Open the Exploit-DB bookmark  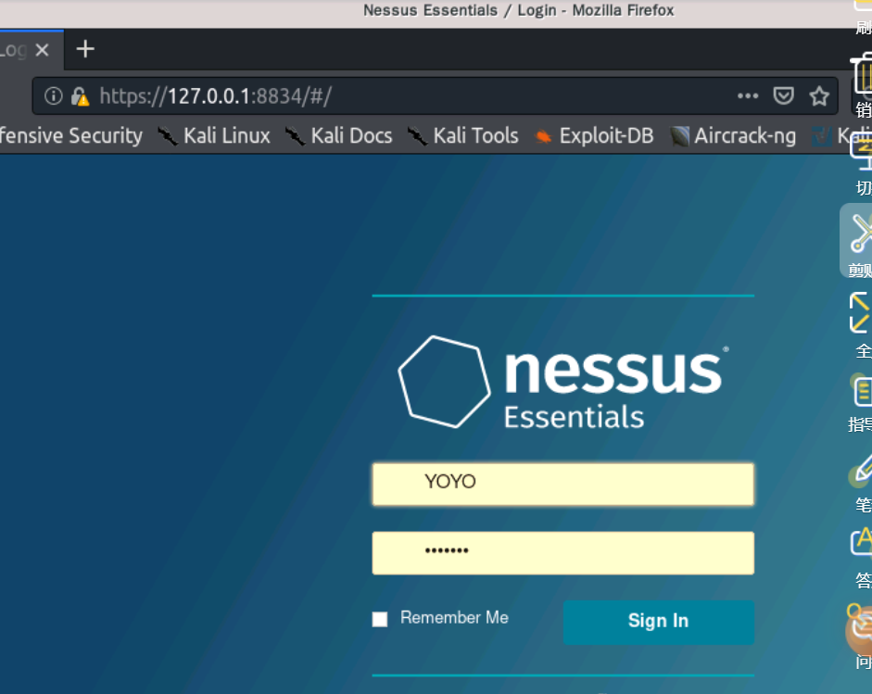[594, 135]
